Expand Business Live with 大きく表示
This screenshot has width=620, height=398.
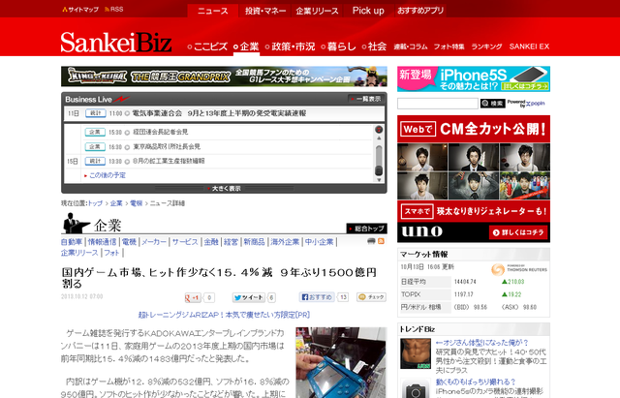pyautogui.click(x=224, y=189)
